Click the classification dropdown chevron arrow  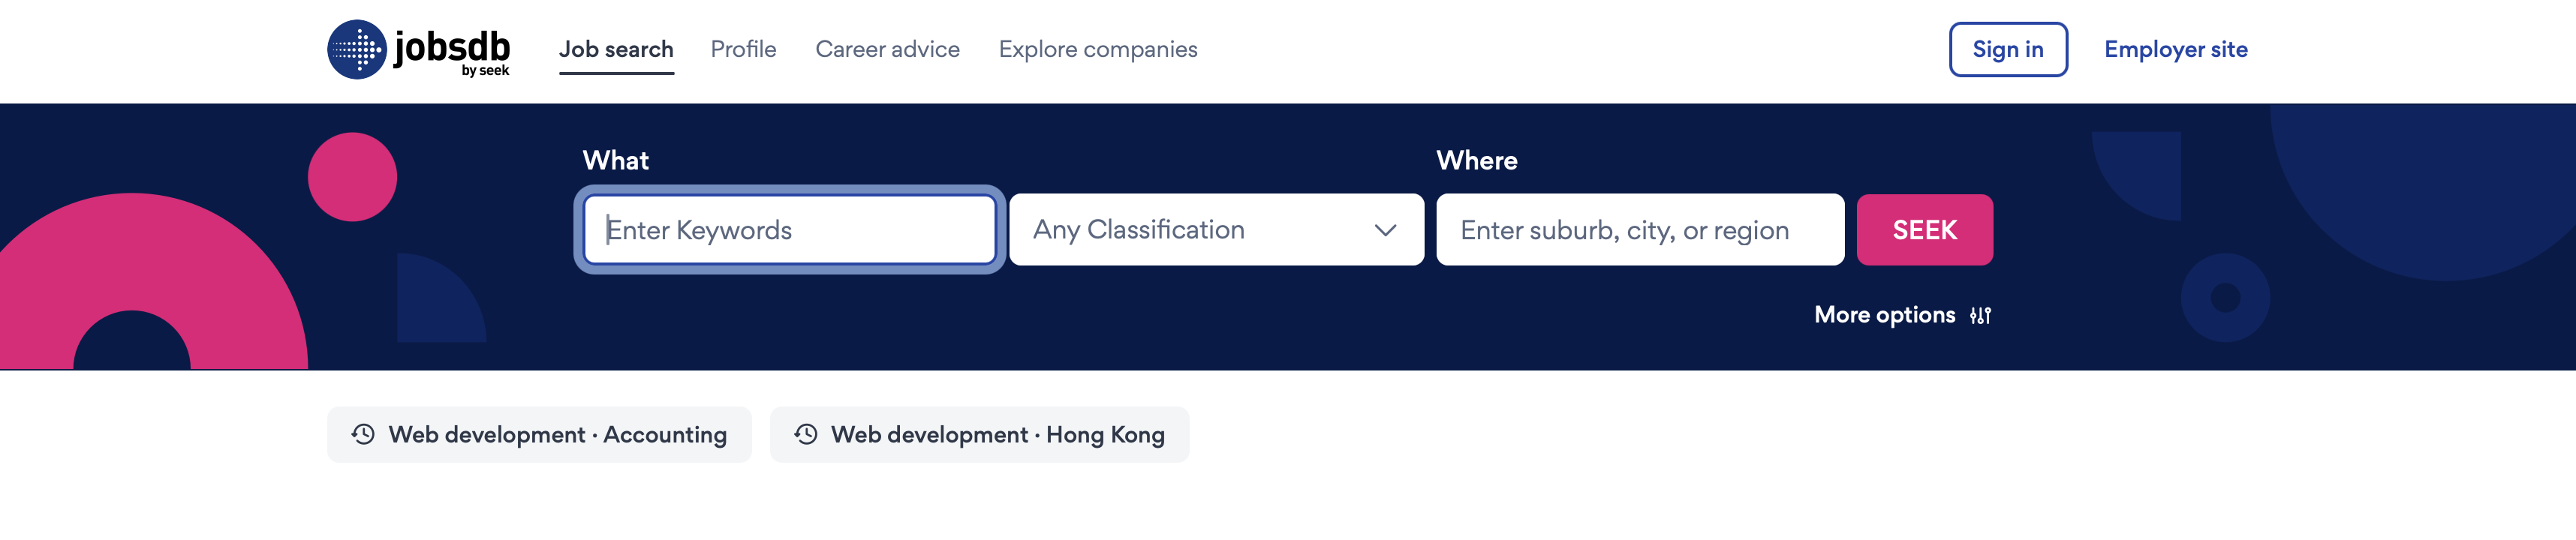pos(1385,230)
